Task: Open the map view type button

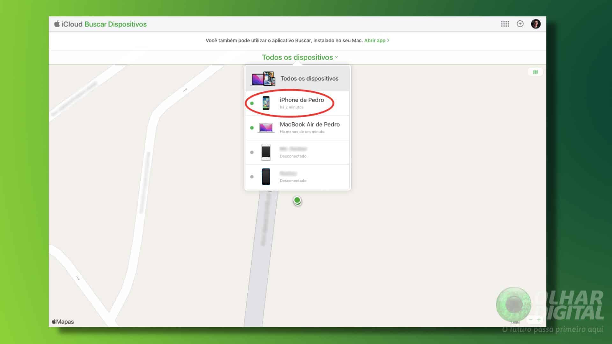Action: point(535,72)
